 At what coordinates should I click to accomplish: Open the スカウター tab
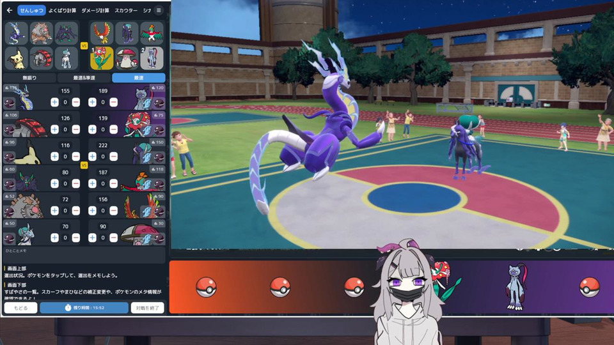[x=126, y=11]
